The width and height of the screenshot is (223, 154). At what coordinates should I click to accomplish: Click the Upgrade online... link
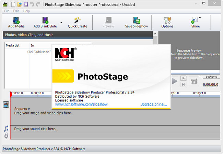click(154, 104)
